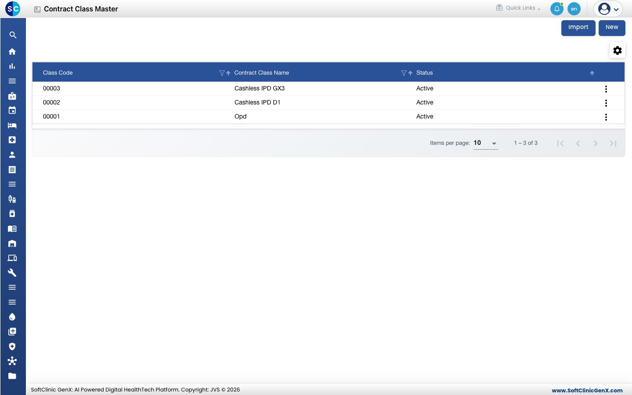
Task: Click the ID badge icon in the sidebar
Action: tap(12, 96)
